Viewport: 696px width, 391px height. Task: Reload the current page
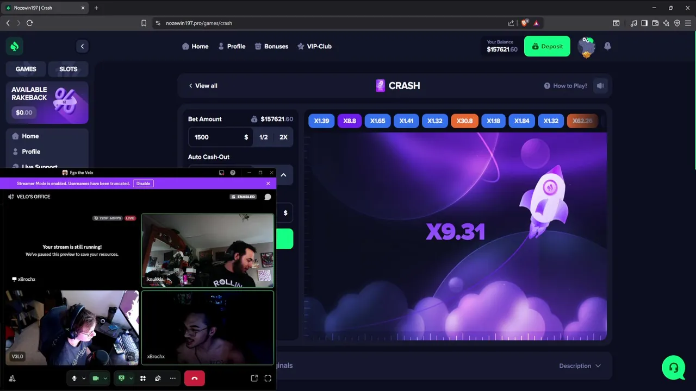point(29,23)
